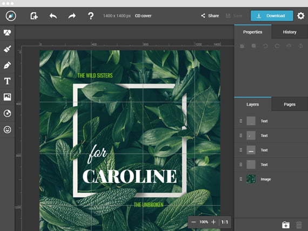Select the Pen drawing tool

[x=7, y=65]
